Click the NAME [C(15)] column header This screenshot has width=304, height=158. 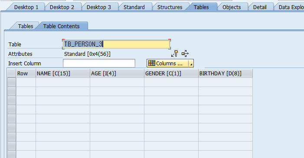(63, 74)
